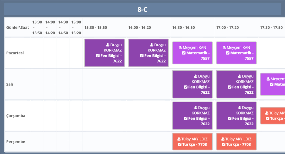285x154 pixels.
Task: Click the 15:30 - 15:50 column header
Action: [96, 28]
